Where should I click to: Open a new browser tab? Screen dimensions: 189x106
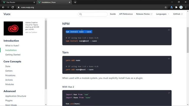coord(75,2)
